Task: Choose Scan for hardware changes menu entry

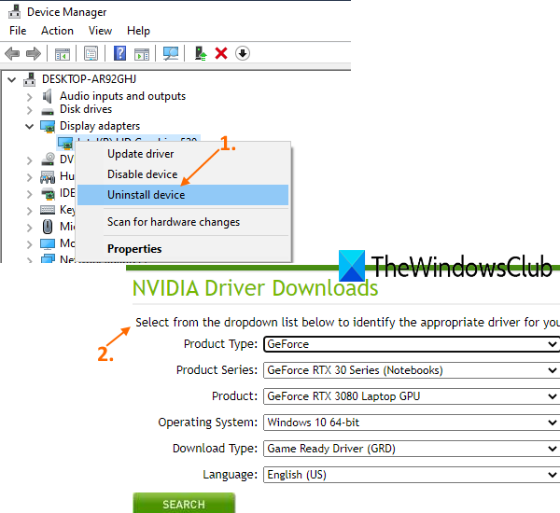Action: (183, 222)
